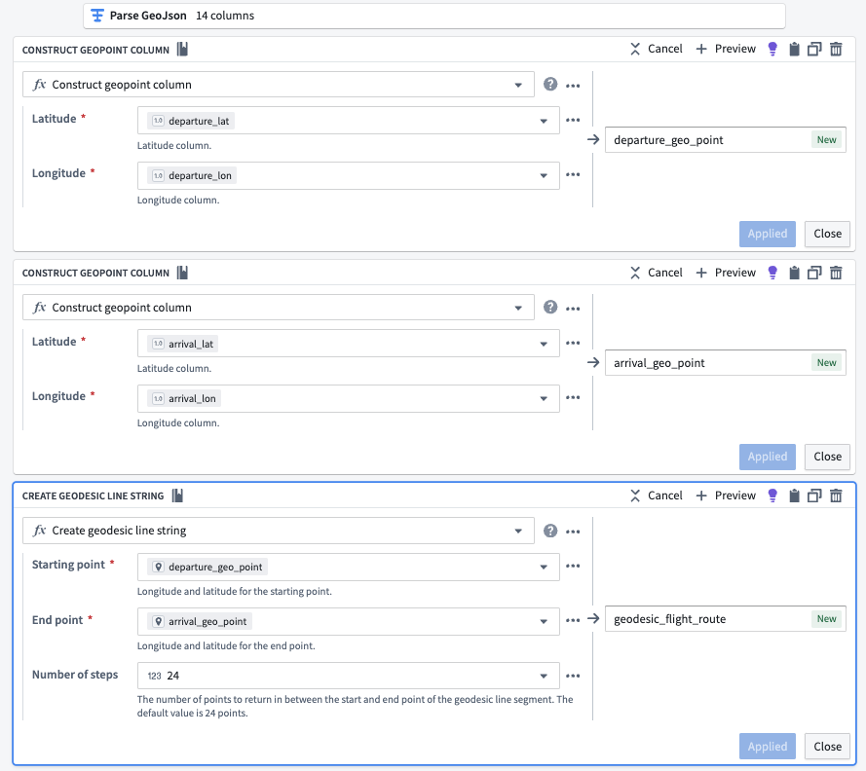
Task: Cancel the first Construct geopoint column edit
Action: [657, 49]
